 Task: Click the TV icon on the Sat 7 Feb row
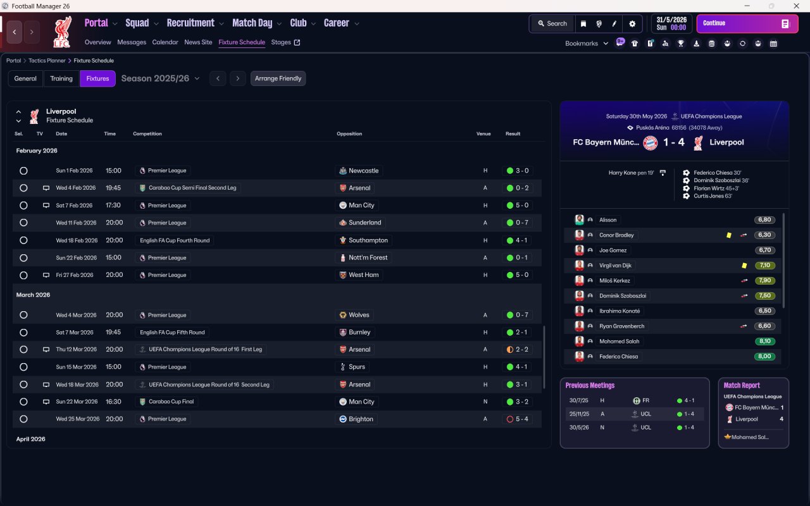[46, 206]
